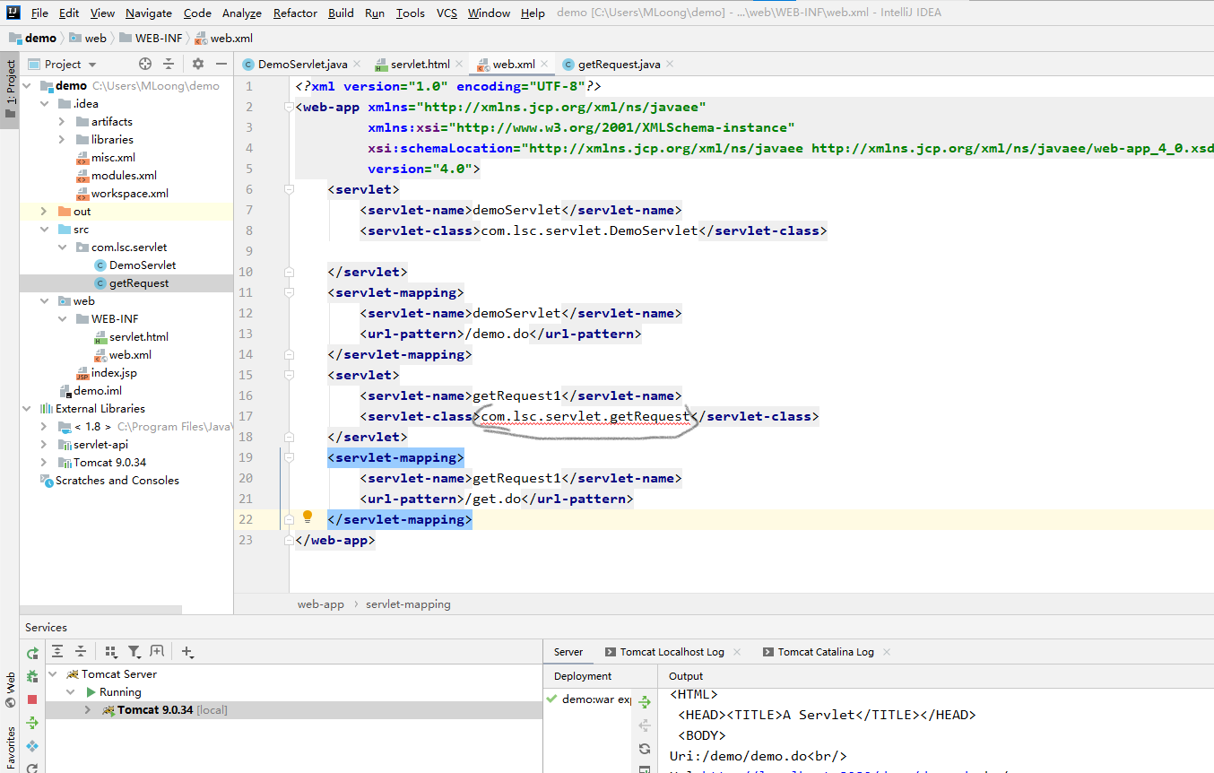Switch to servlet.html tab

[x=420, y=65]
